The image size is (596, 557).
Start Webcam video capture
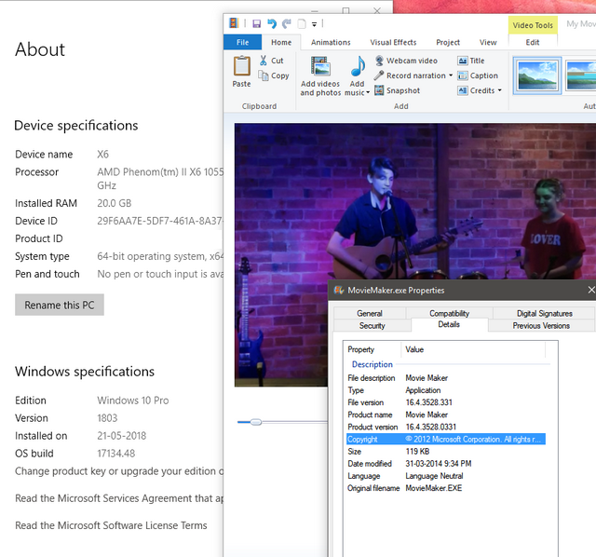pyautogui.click(x=406, y=61)
